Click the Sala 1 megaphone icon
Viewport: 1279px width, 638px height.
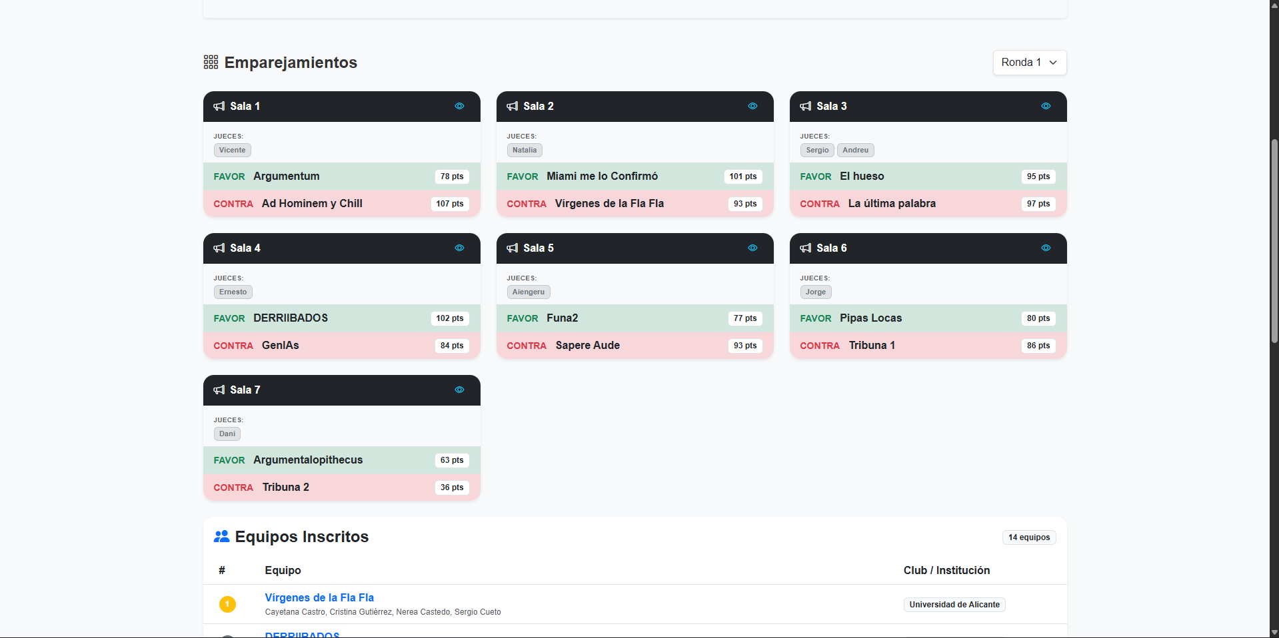219,107
